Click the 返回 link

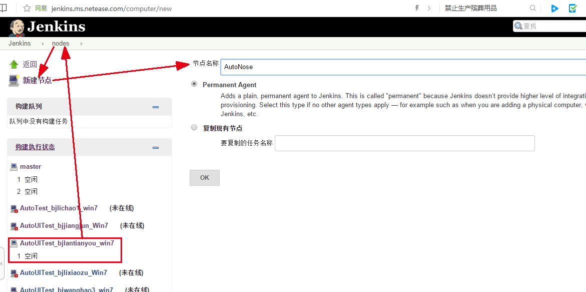30,64
